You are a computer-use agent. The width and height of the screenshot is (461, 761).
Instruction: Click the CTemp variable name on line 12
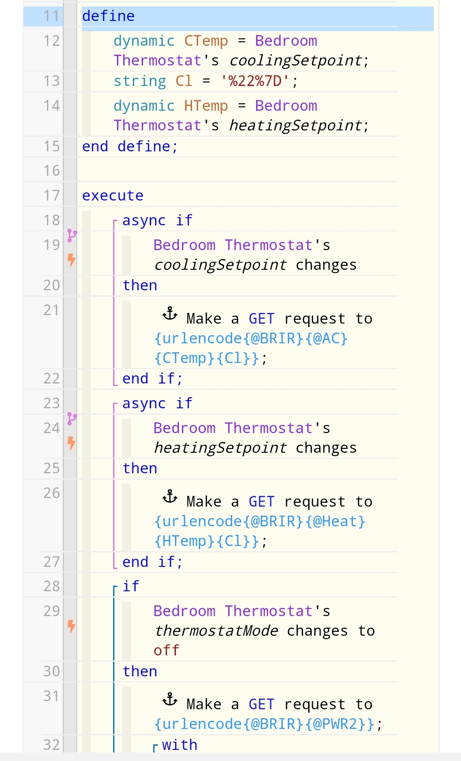tap(206, 41)
